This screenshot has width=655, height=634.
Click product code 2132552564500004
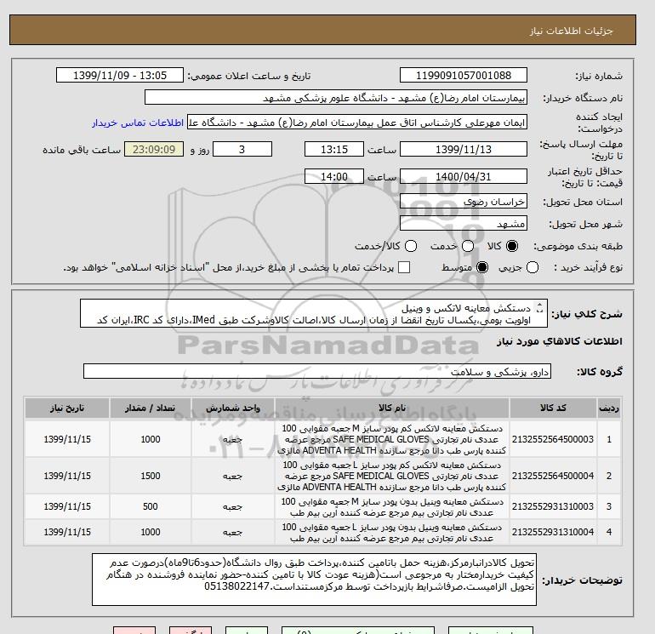point(553,476)
